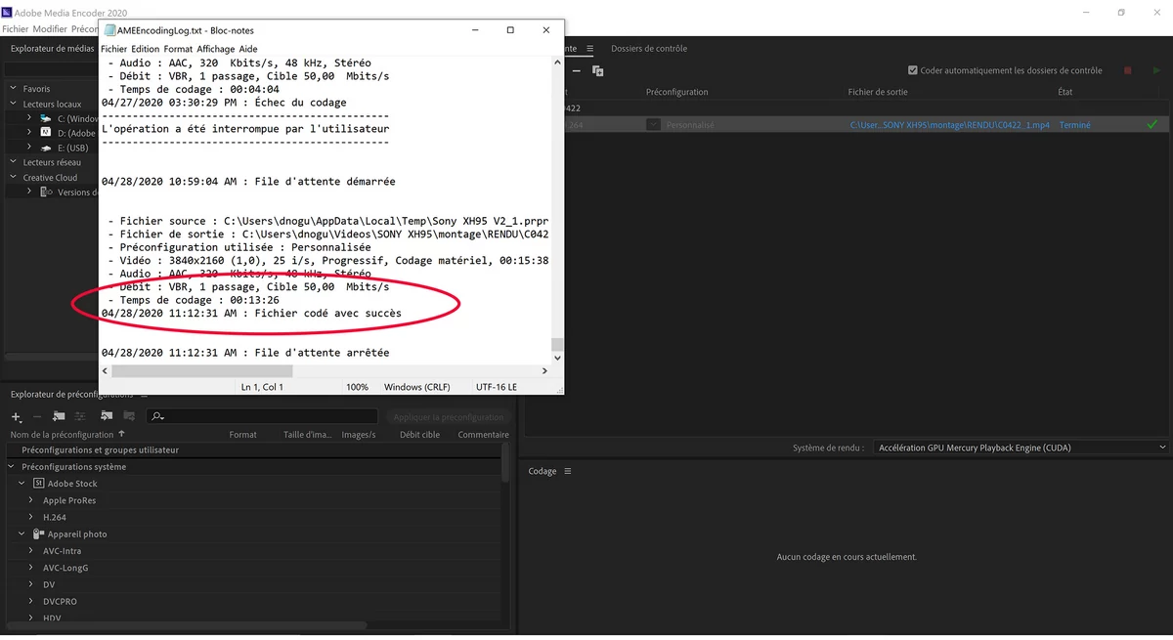Click the Personnalisé preset label
Screen dimensions: 1173x640
(x=690, y=125)
